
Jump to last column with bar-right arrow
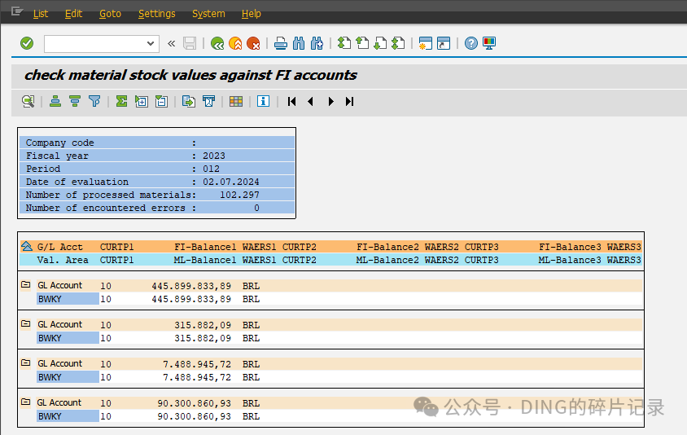(350, 102)
